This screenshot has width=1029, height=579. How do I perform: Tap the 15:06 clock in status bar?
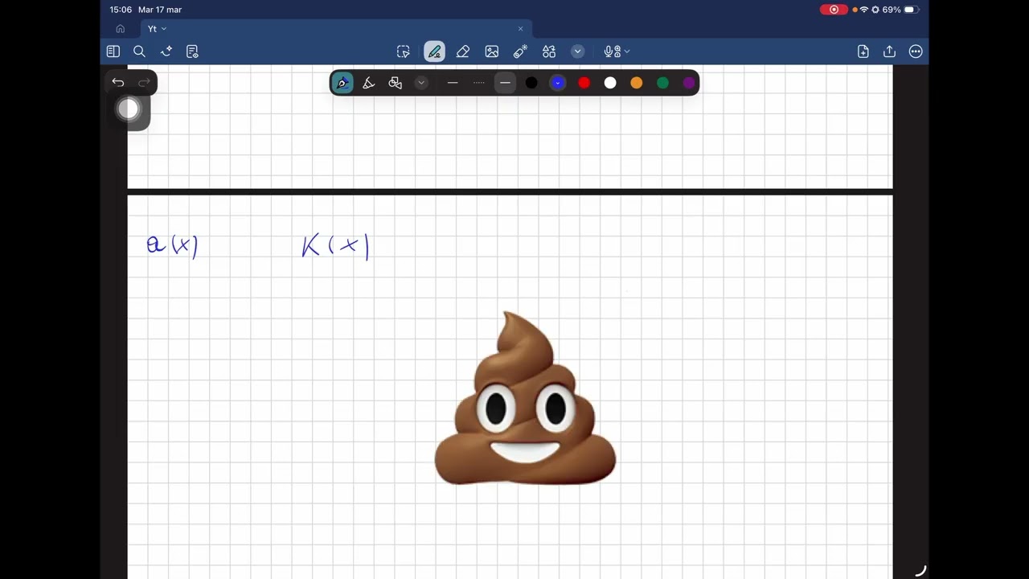(x=121, y=10)
